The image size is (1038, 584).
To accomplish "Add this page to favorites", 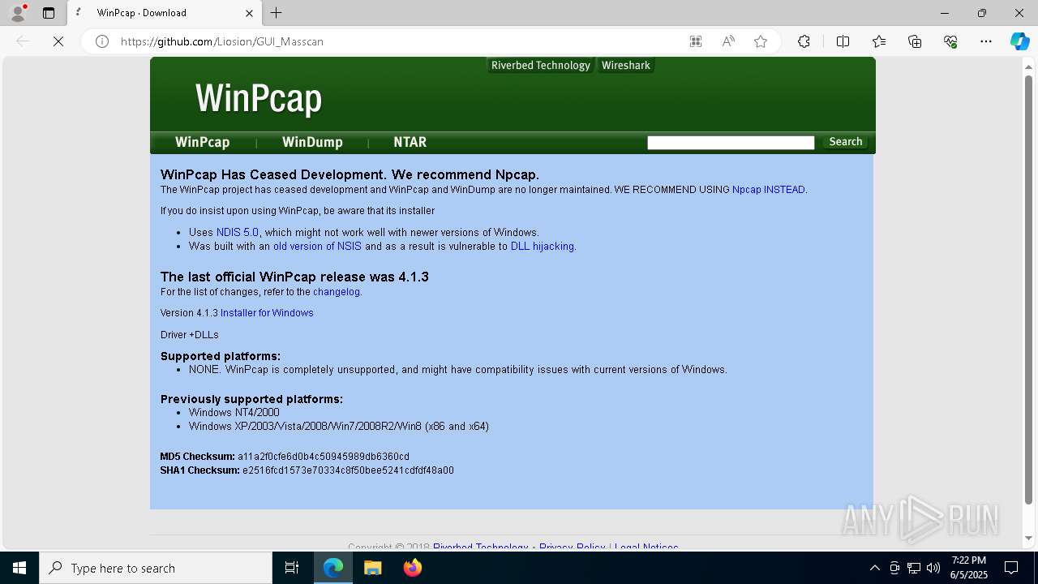I will tap(761, 41).
